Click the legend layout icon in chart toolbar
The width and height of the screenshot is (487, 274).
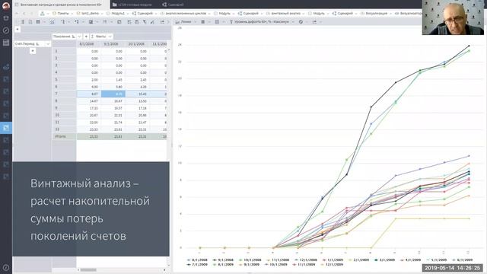pyautogui.click(x=217, y=22)
